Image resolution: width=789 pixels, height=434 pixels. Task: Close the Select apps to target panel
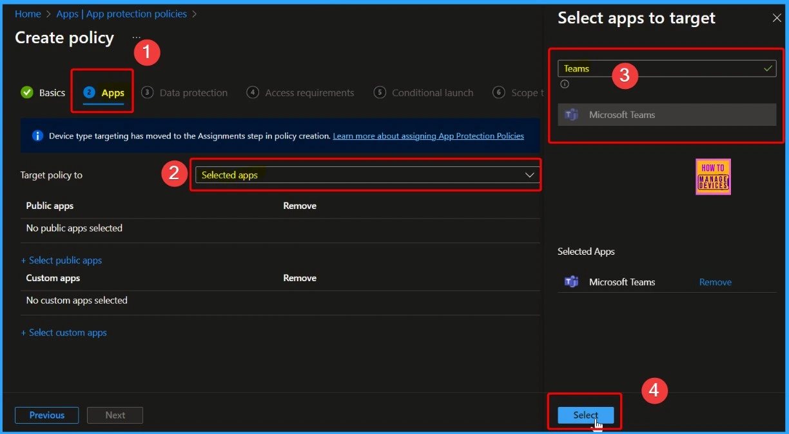[x=777, y=17]
